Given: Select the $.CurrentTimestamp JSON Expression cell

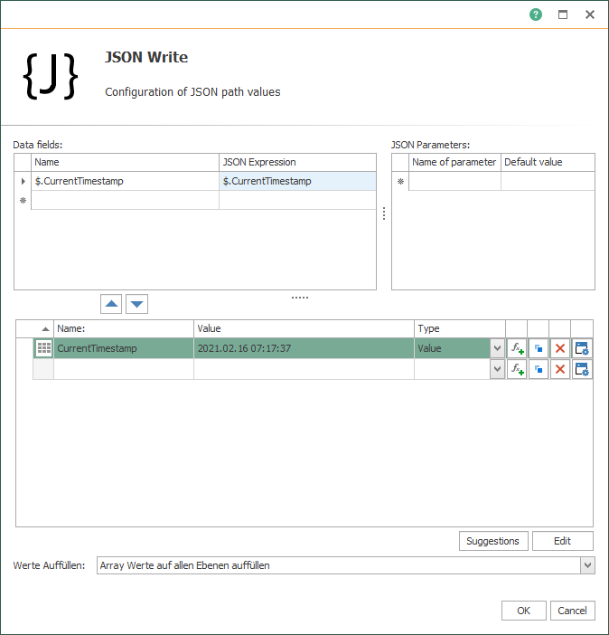Looking at the screenshot, I should (x=297, y=181).
